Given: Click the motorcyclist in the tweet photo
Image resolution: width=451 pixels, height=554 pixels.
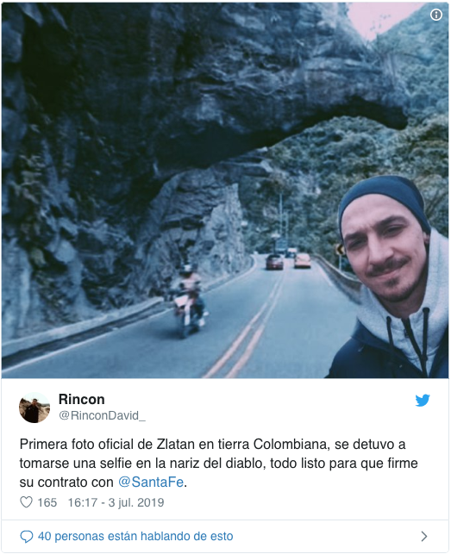Looking at the screenshot, I should [189, 301].
